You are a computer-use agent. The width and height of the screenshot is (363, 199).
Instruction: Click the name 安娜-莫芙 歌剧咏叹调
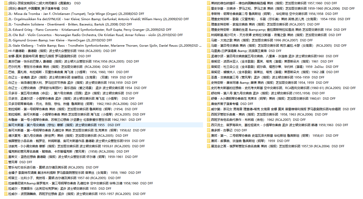click(50, 56)
